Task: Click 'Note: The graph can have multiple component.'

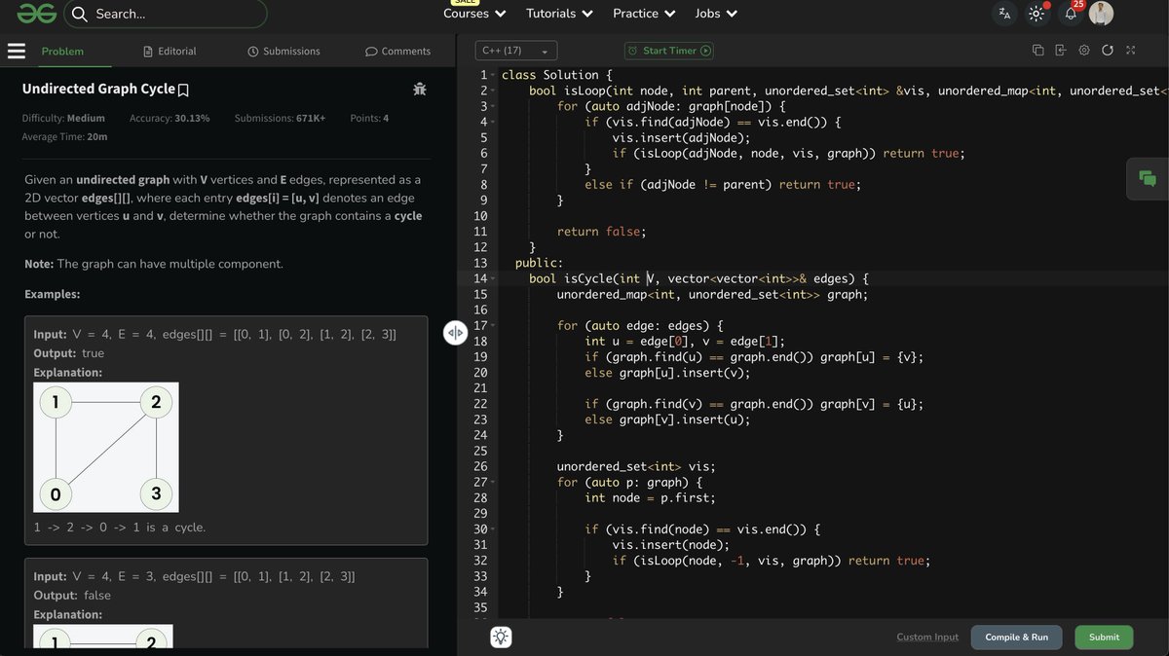Action: (x=154, y=264)
